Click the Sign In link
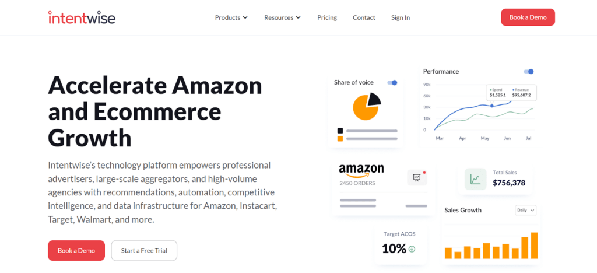The image size is (597, 273). 401,17
